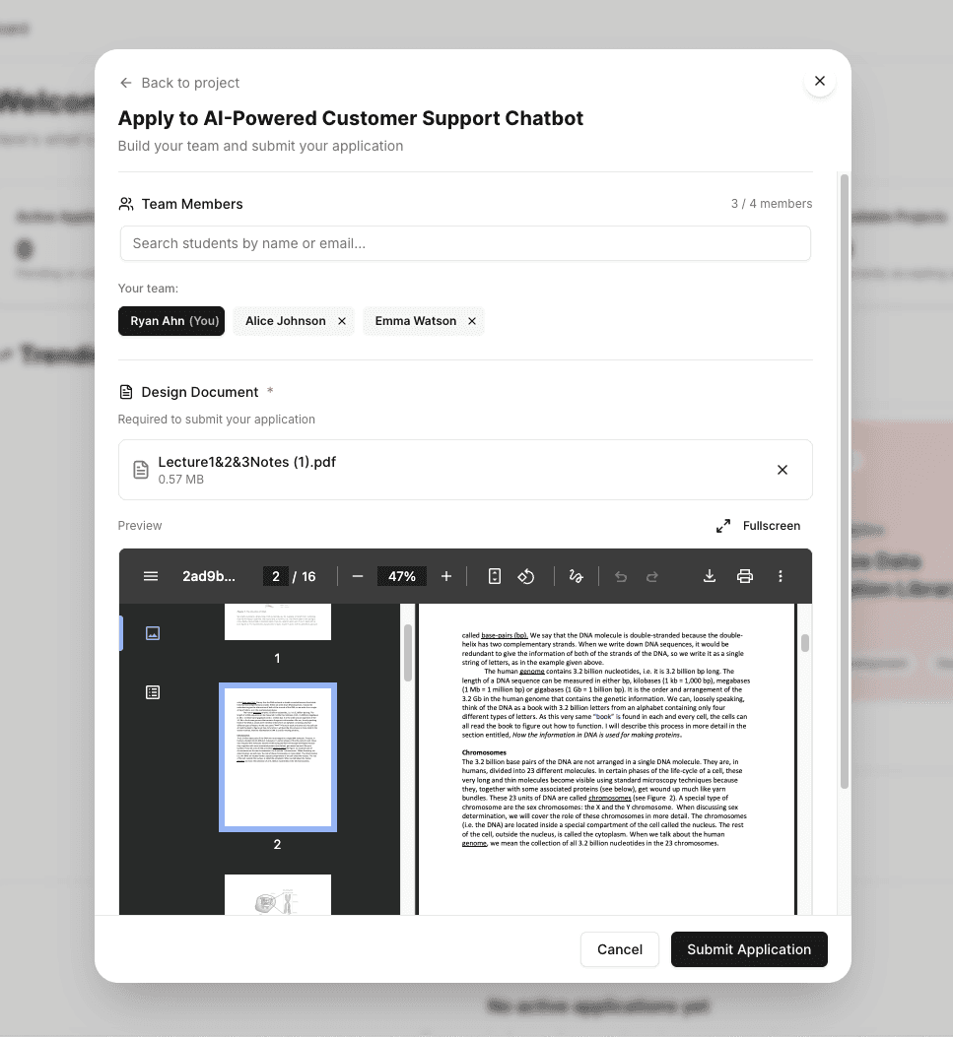This screenshot has width=953, height=1037.
Task: Open the PDF preview in Fullscreen
Action: tap(759, 526)
